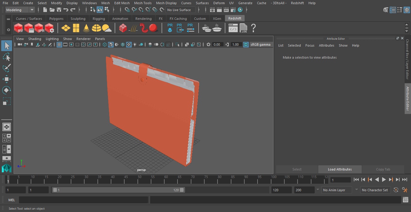Click the redo arrow icon

(73, 10)
